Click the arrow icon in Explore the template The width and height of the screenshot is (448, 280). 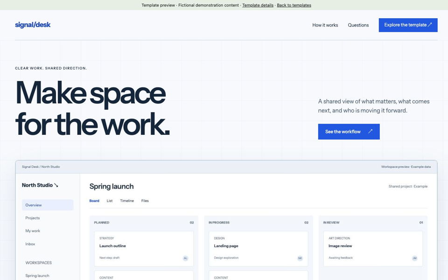tap(429, 25)
